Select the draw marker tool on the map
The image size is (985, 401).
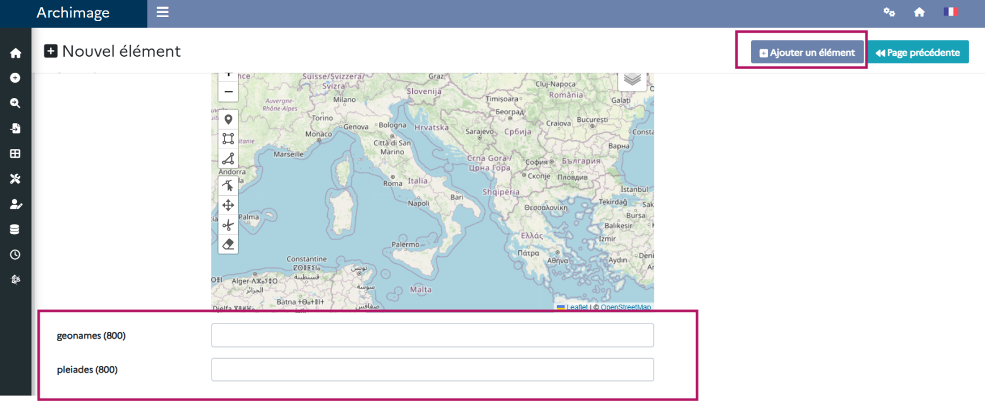(x=228, y=120)
